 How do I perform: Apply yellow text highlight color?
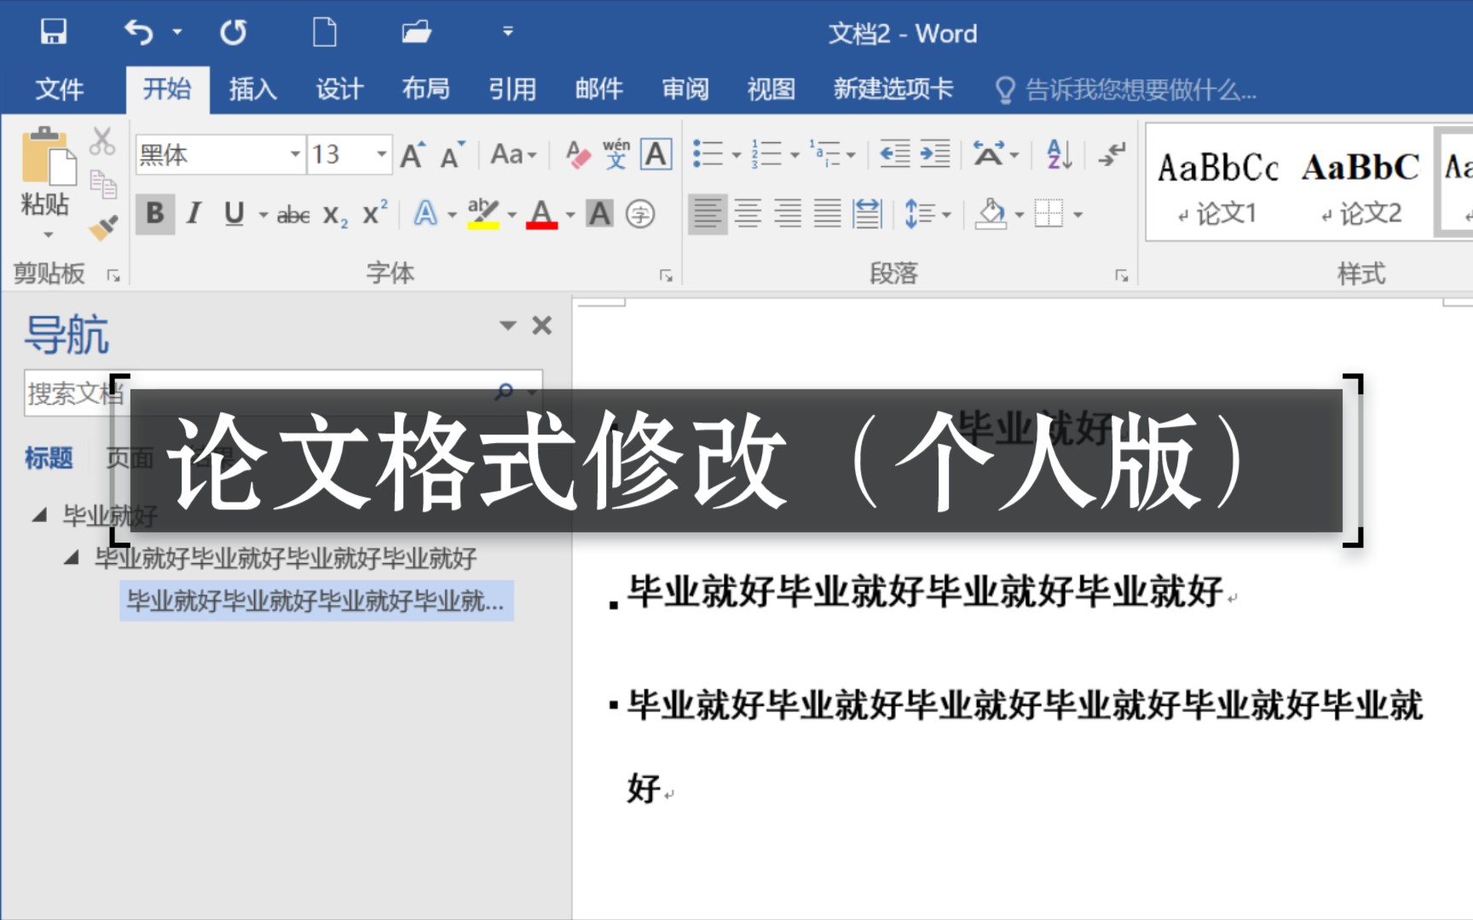click(482, 213)
